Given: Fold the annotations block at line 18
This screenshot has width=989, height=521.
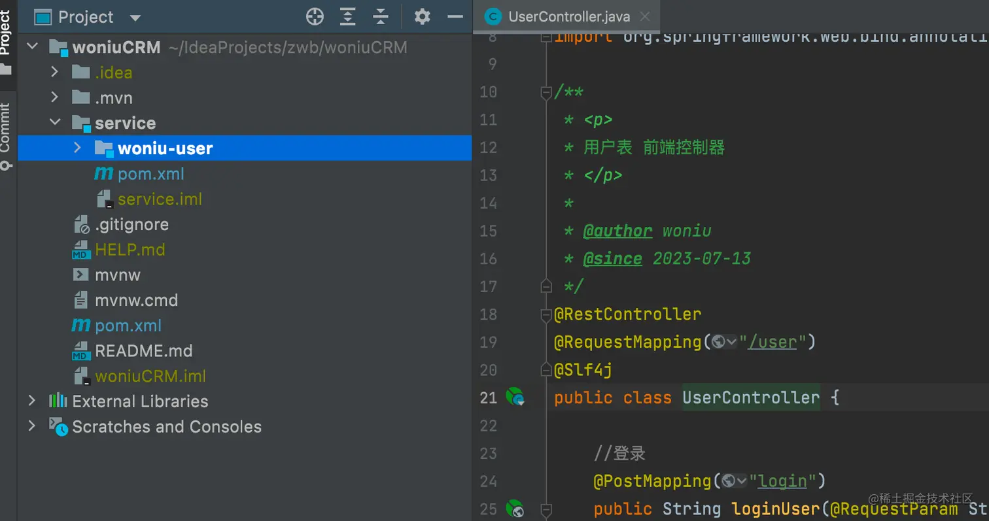Looking at the screenshot, I should tap(546, 316).
